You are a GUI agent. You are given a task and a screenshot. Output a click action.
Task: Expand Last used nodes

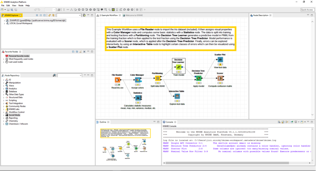pyautogui.click(x=3, y=62)
